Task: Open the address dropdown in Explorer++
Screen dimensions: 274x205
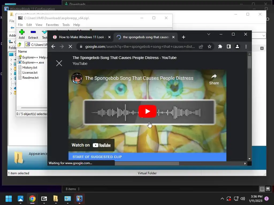Action: (264, 36)
